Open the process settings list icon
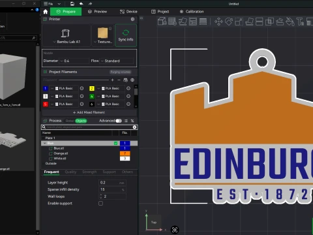The image size is (313, 235). [126, 121]
